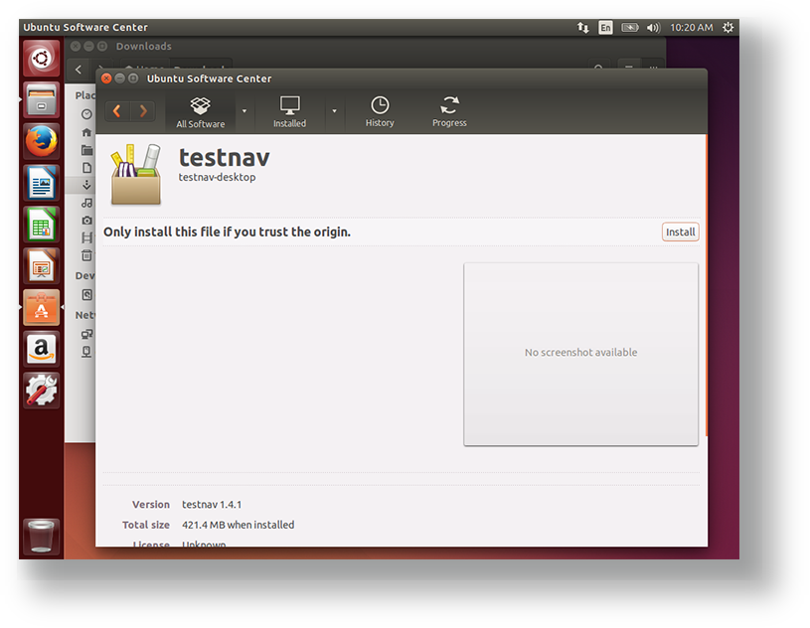Click Ubuntu Software Center launcher icon
The width and height of the screenshot is (810, 628).
pyautogui.click(x=42, y=307)
